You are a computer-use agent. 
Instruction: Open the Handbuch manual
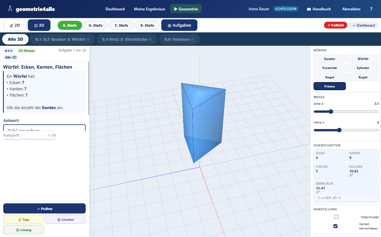click(x=319, y=9)
